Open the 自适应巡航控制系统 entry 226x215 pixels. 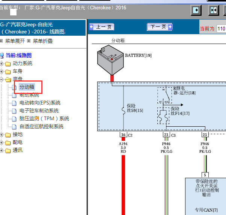[42, 127]
